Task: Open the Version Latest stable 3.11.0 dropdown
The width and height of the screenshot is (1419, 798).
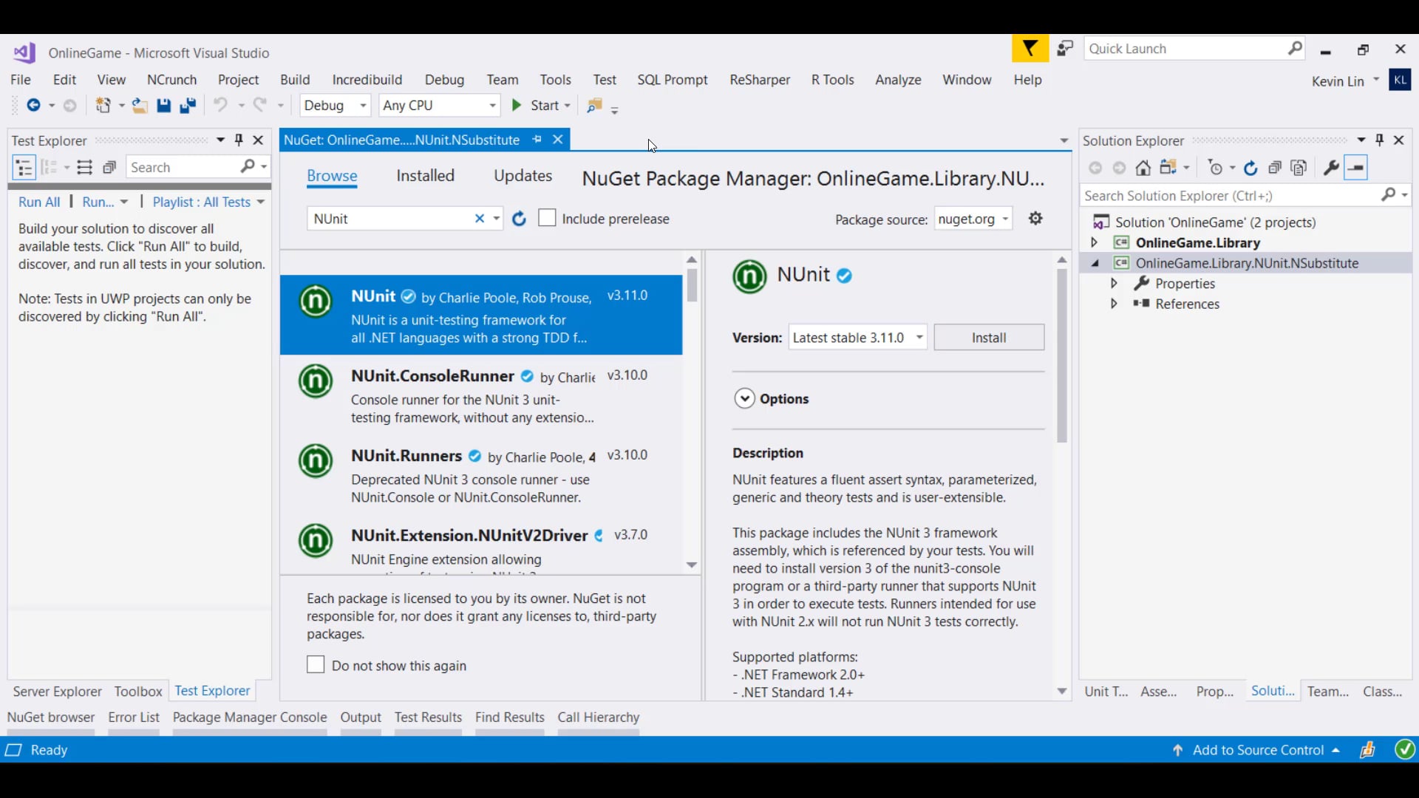Action: point(857,338)
